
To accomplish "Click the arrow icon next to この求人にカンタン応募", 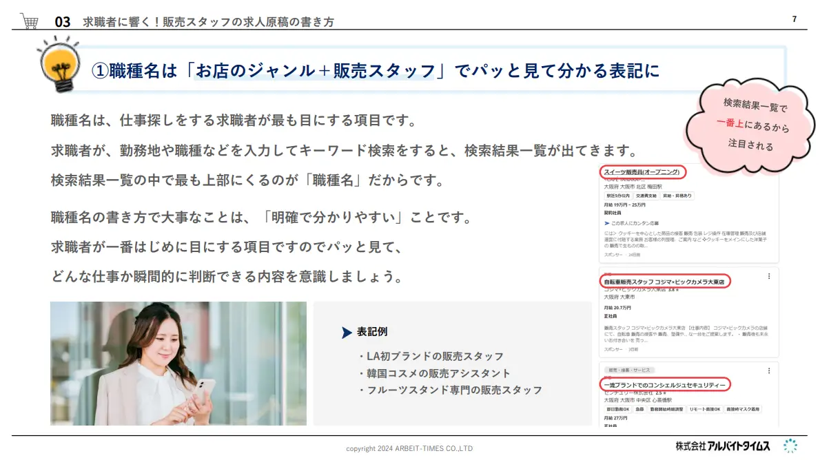I will (x=606, y=223).
